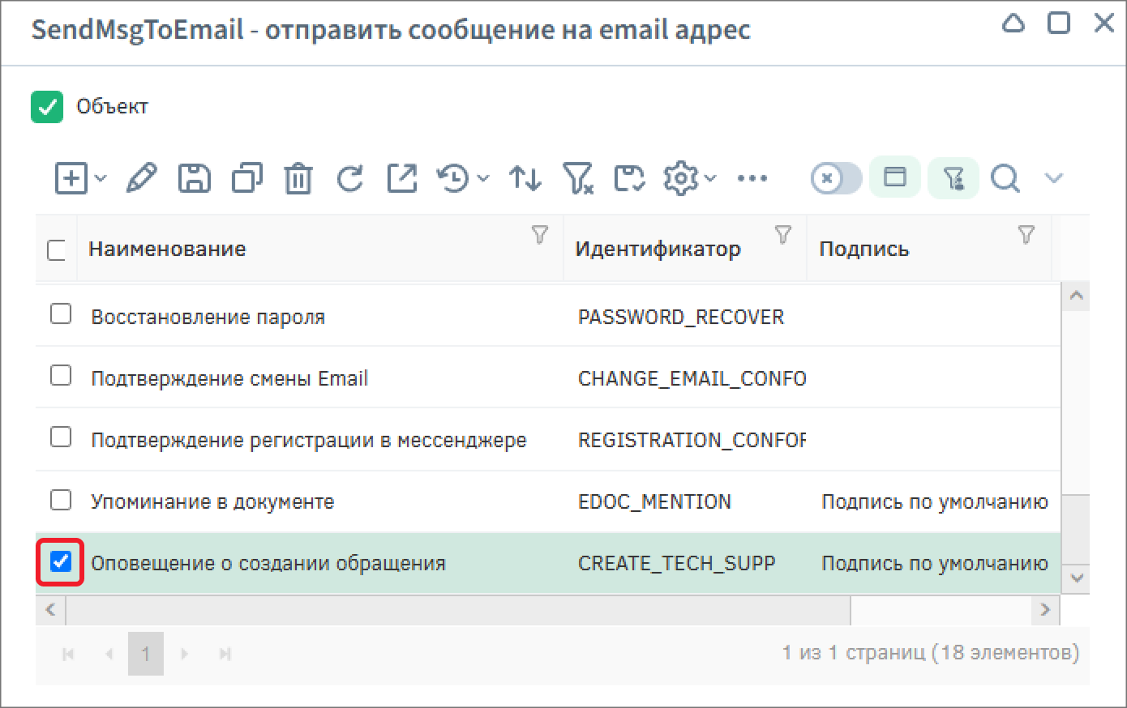Click the export open-external icon
Viewport: 1127px width, 708px height.
tap(402, 177)
